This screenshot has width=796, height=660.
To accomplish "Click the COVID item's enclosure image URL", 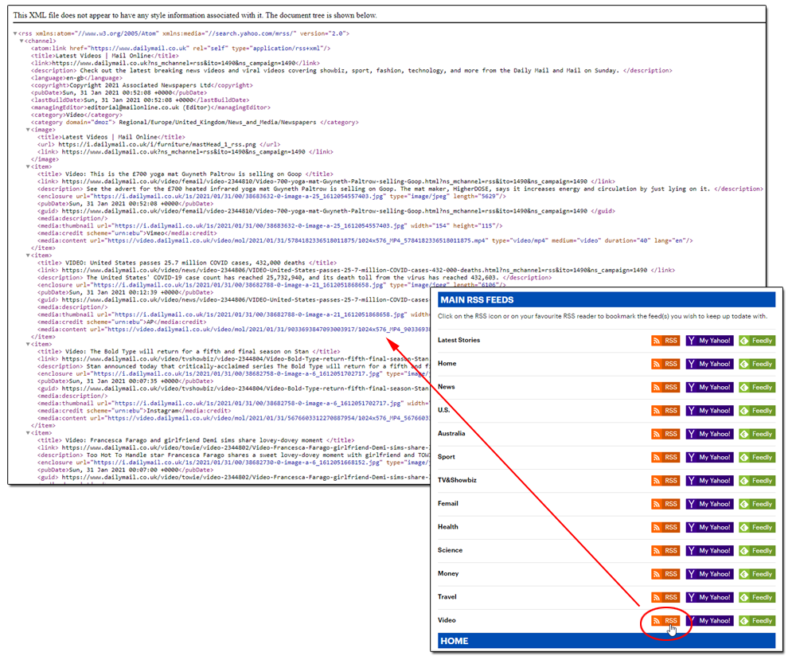I will [x=238, y=285].
